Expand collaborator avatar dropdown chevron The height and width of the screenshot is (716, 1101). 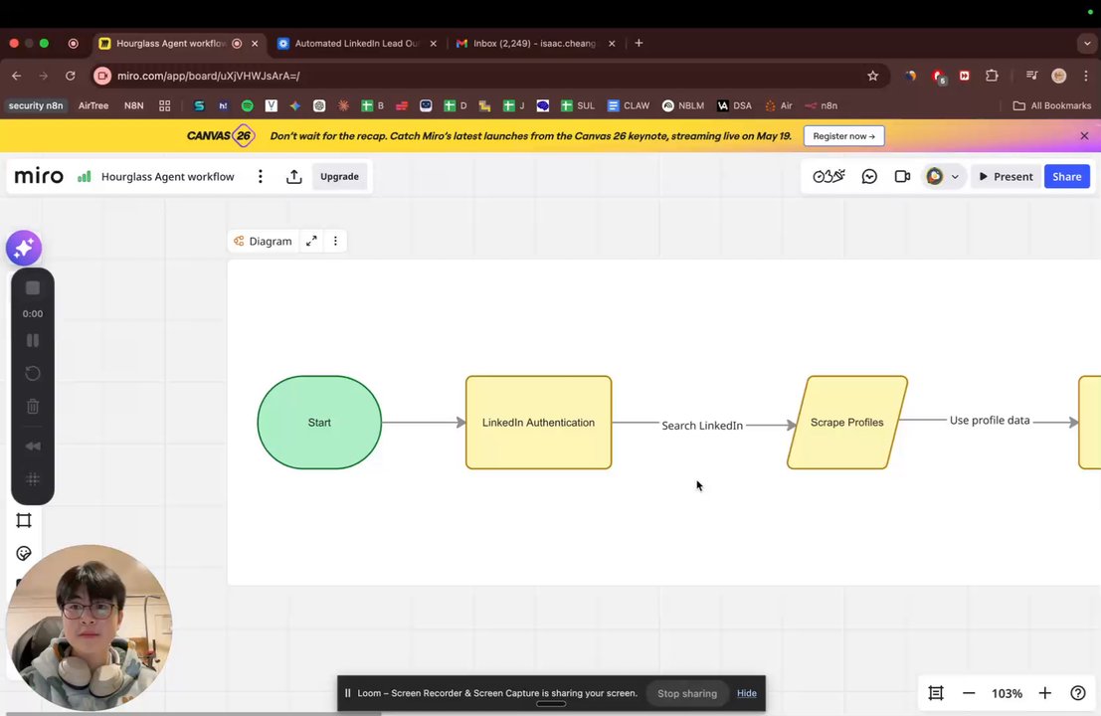pyautogui.click(x=955, y=177)
